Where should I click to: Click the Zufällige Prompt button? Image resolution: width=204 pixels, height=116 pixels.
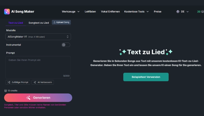pyautogui.click(x=18, y=82)
